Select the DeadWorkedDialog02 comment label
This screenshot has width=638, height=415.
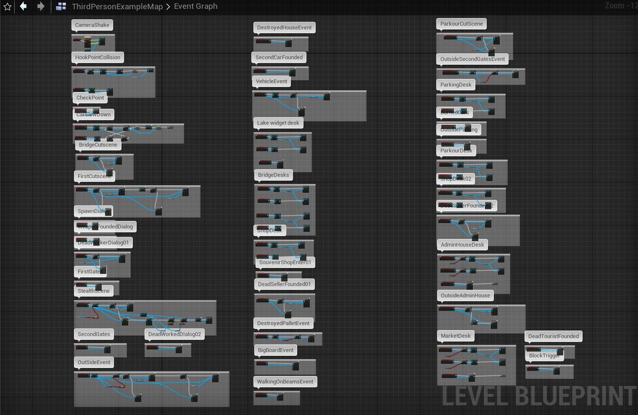pos(175,334)
